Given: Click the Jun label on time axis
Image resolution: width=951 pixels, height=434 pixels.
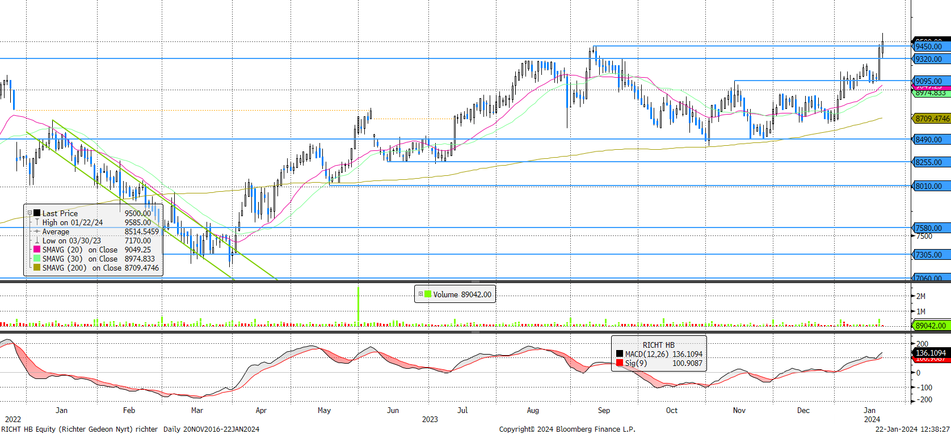Looking at the screenshot, I should point(393,410).
